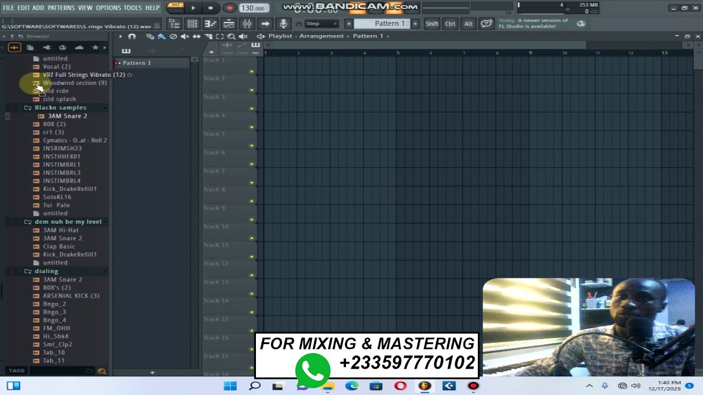Toggle the playlist magnet snap icon

tap(132, 36)
